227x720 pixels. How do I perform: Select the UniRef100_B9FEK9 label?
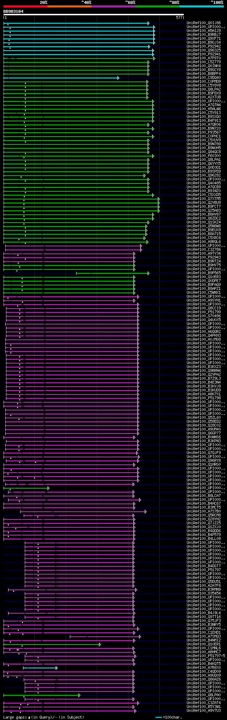(x=204, y=93)
